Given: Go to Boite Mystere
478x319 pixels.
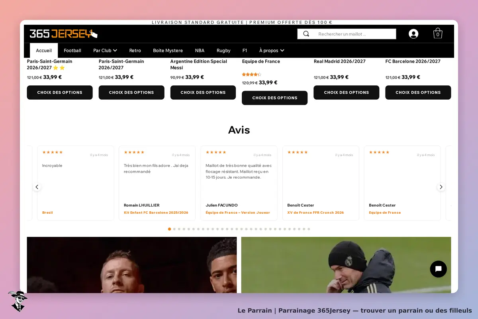Looking at the screenshot, I should tap(168, 51).
